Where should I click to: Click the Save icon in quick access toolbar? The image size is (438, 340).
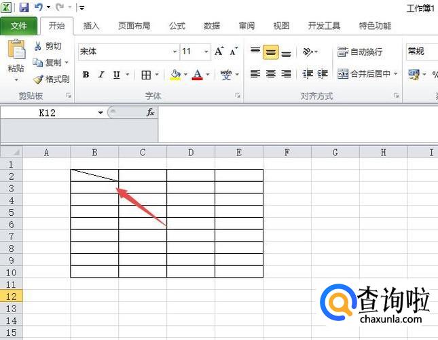coord(24,7)
